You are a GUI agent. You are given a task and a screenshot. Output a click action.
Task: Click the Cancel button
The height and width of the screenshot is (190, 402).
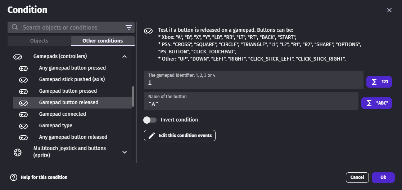(357, 177)
